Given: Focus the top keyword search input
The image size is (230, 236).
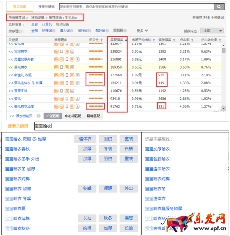Looking at the screenshot, I should click(137, 7).
